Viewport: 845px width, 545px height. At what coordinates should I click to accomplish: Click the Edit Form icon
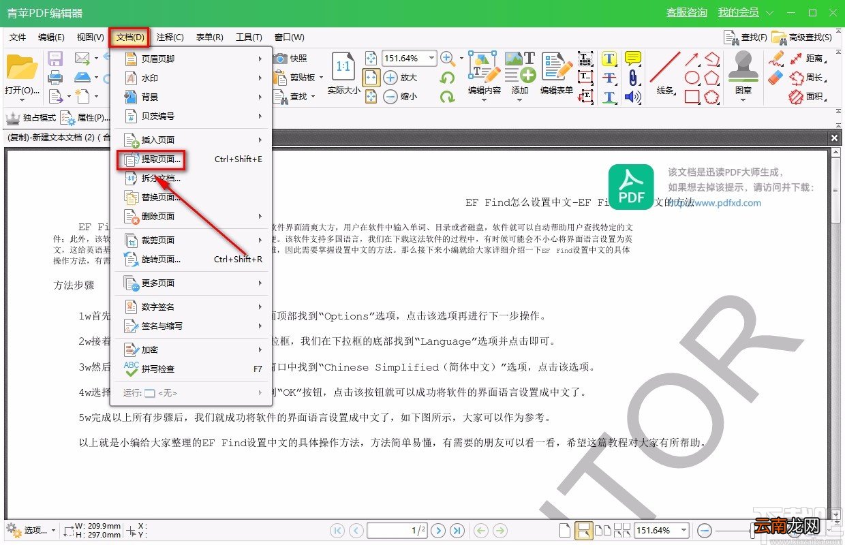coord(557,67)
